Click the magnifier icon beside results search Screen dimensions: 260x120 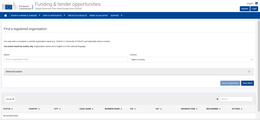pyautogui.click(x=217, y=99)
